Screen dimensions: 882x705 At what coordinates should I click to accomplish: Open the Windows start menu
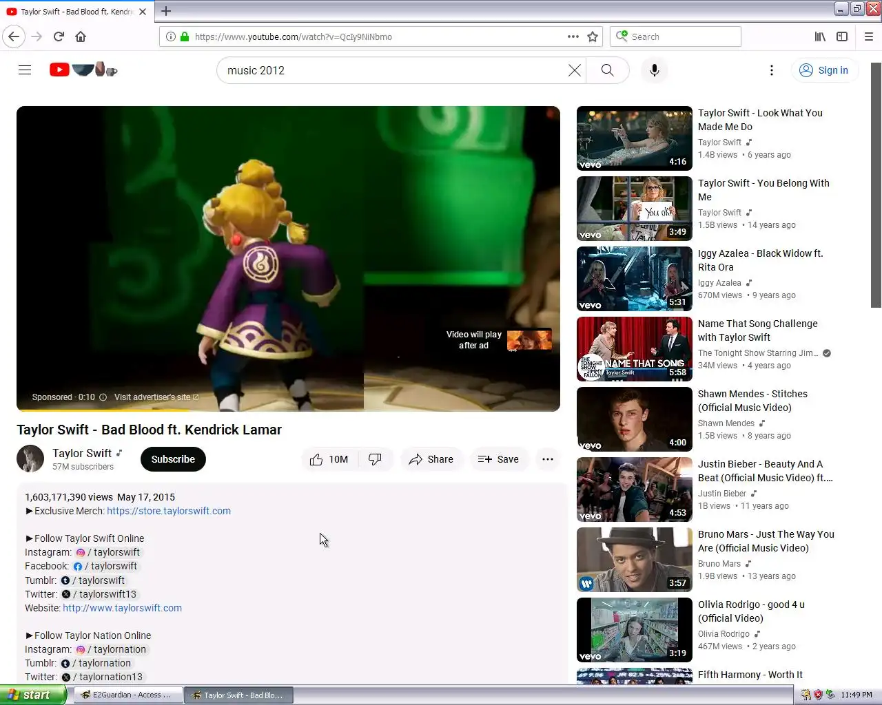tap(33, 695)
